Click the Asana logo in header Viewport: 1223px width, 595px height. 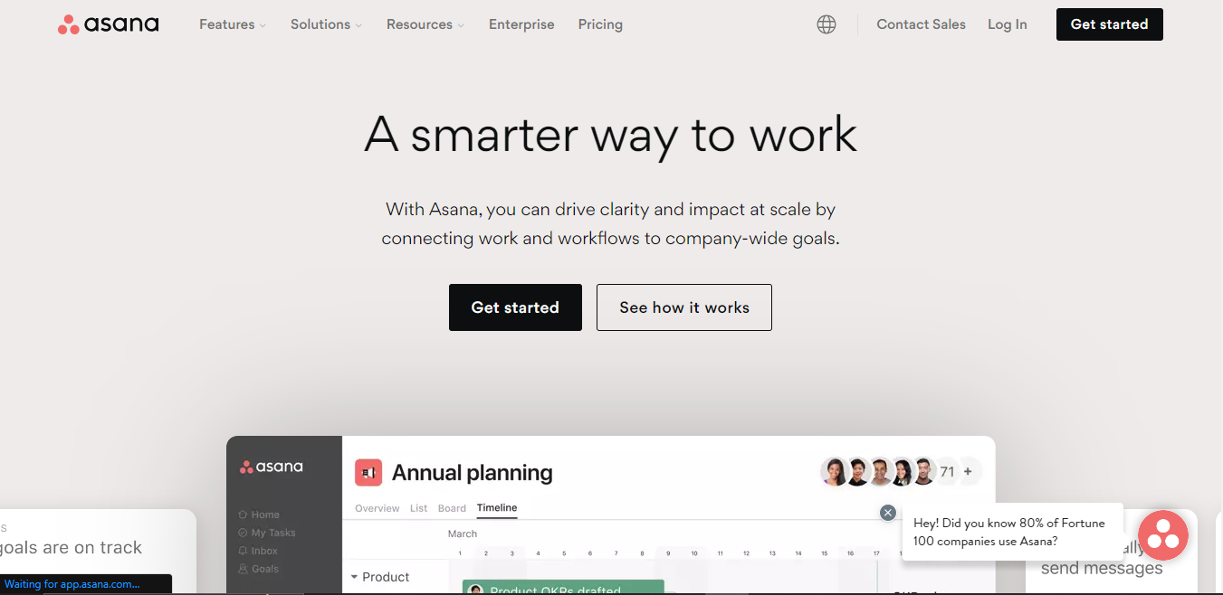pos(108,24)
